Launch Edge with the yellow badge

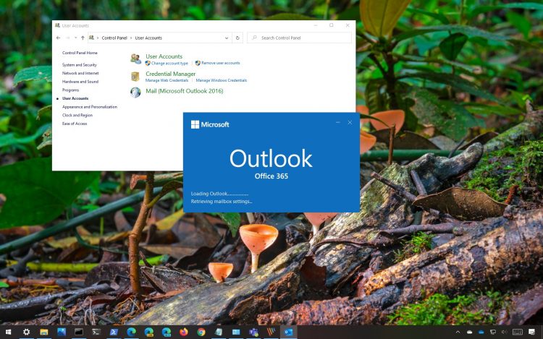(x=149, y=332)
